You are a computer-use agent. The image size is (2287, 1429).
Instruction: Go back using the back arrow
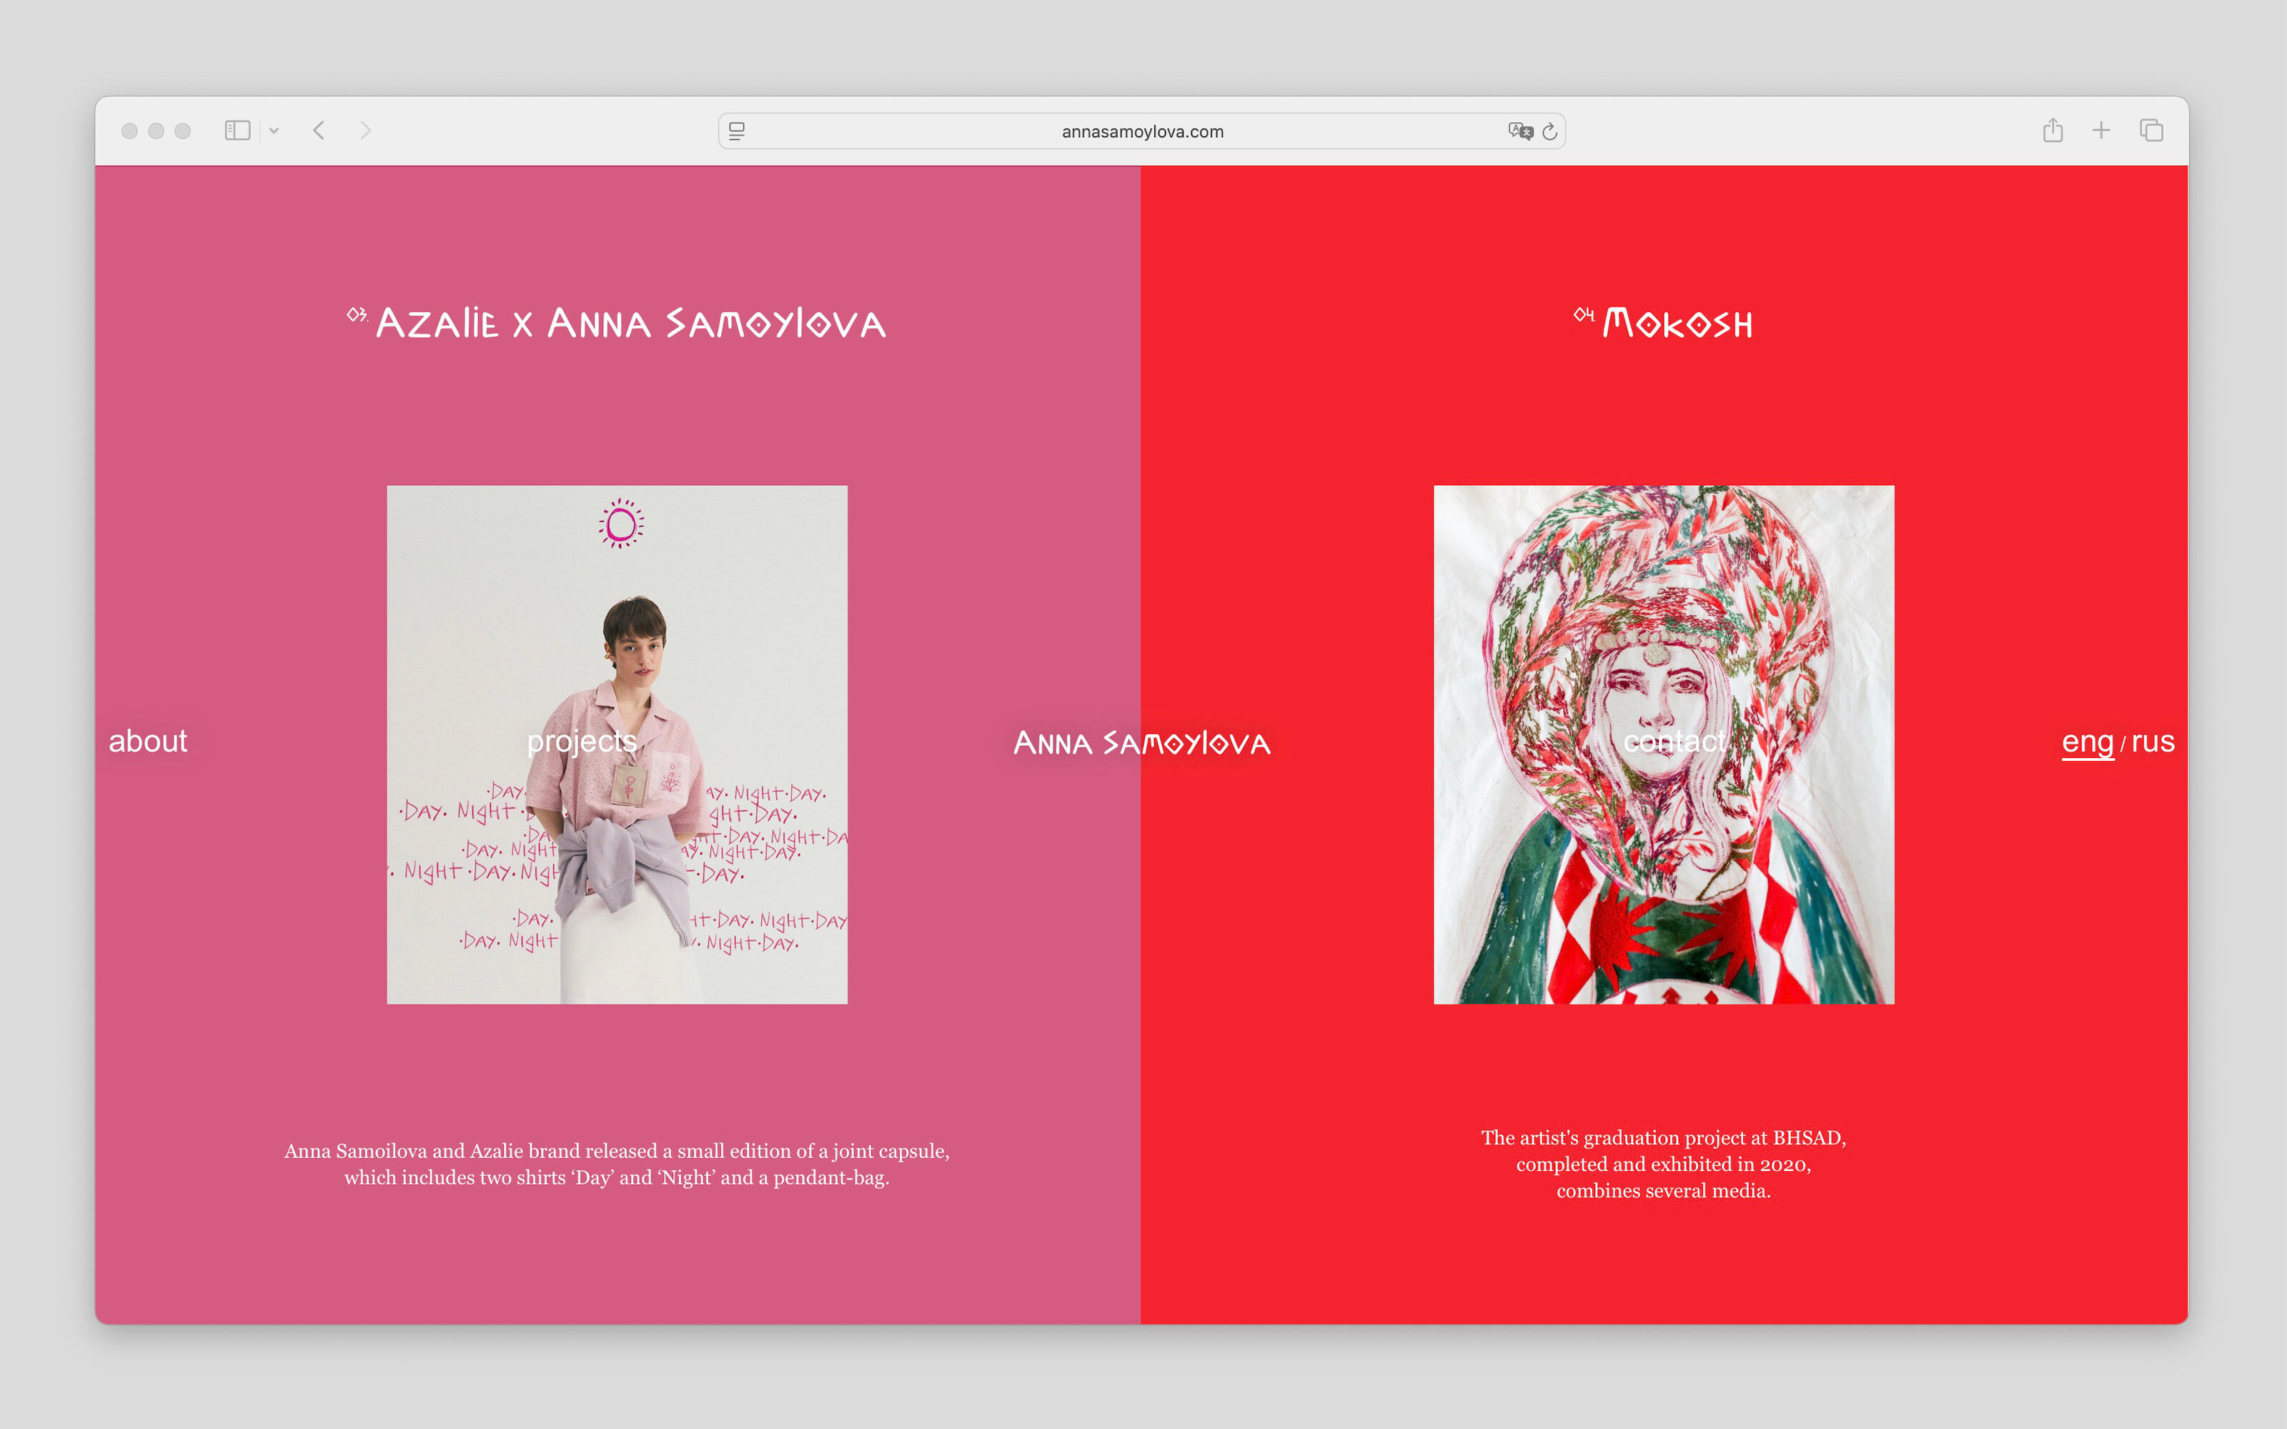319,131
